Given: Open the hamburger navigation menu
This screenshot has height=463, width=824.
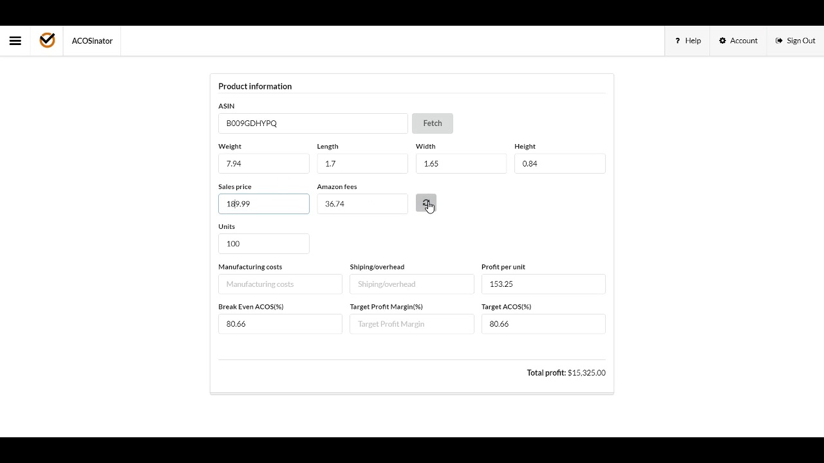Looking at the screenshot, I should click(15, 41).
